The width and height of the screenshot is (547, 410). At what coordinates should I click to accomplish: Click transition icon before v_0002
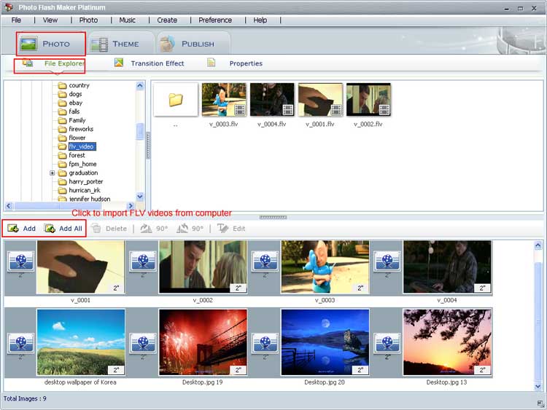pyautogui.click(x=143, y=261)
